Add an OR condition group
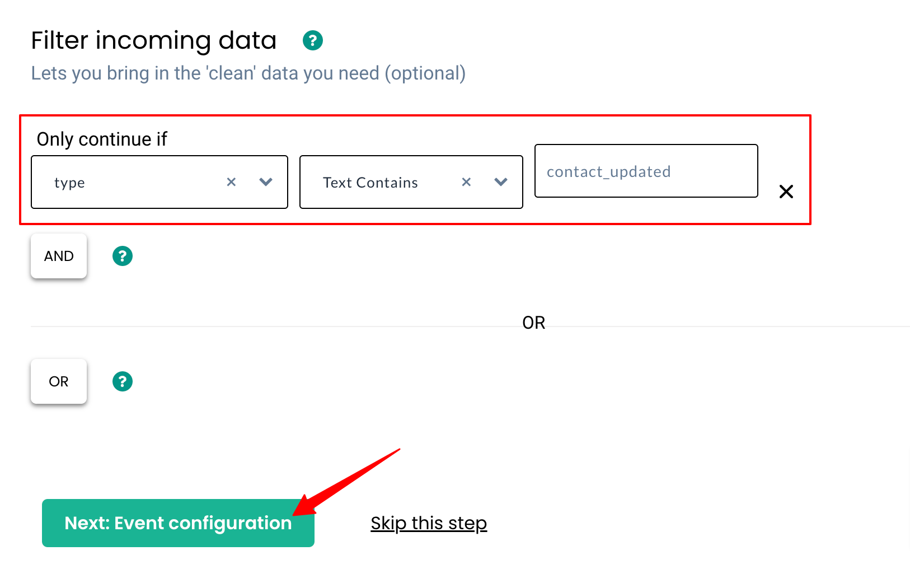Viewport: 910px width, 569px height. [x=58, y=381]
